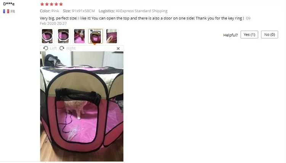Viewport: 286px width, 163px height.
Task: Click the French flag icon
Action: coord(6,11)
